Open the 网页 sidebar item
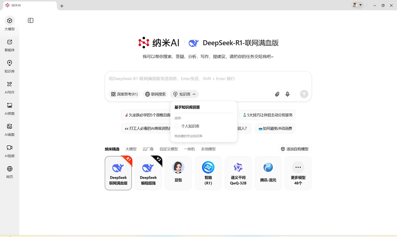Screen dimensions: 397x237 [x=10, y=172]
